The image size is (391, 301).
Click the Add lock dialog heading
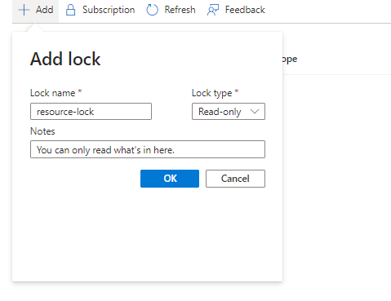[65, 59]
